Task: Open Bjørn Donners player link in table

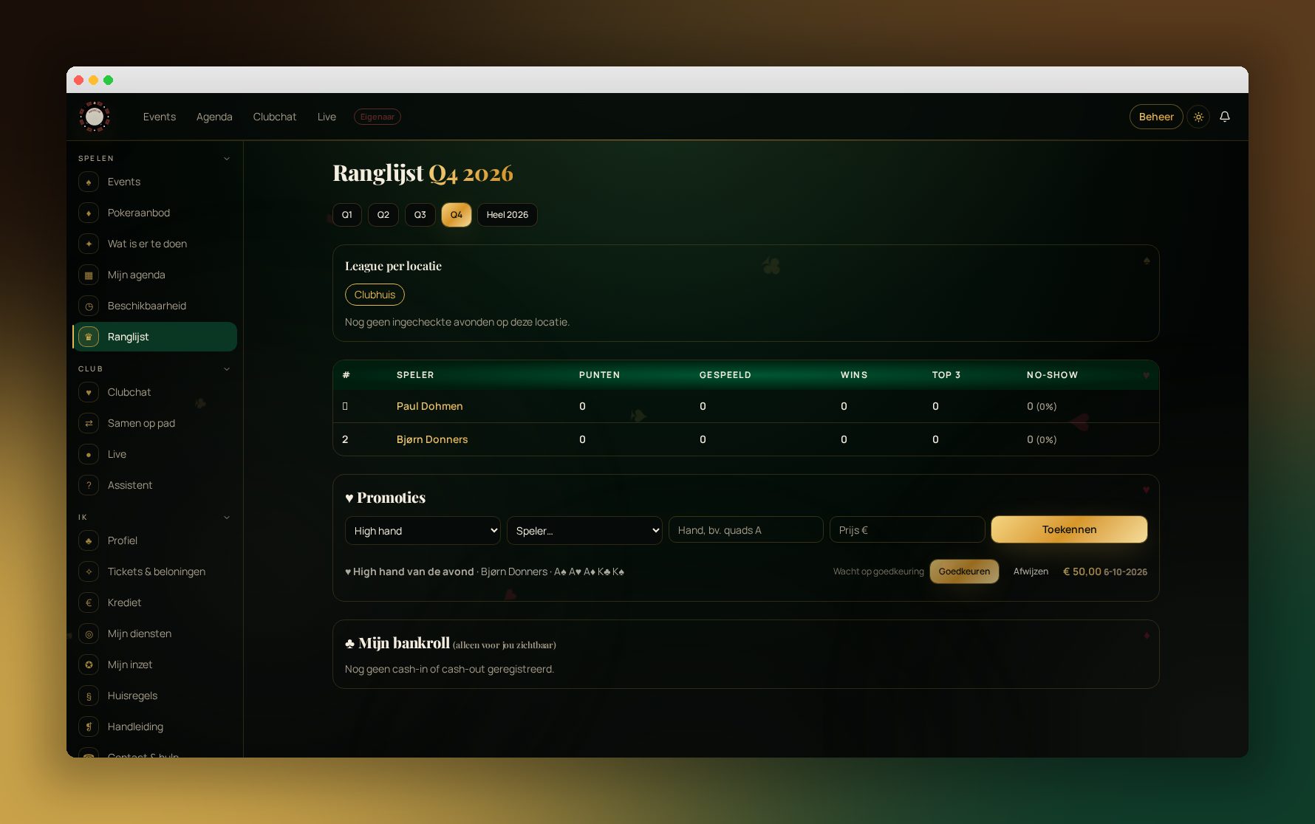Action: pos(432,439)
